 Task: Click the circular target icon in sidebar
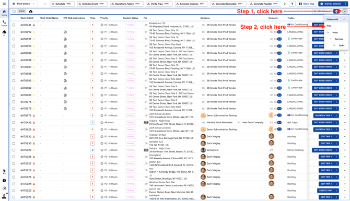point(4,188)
